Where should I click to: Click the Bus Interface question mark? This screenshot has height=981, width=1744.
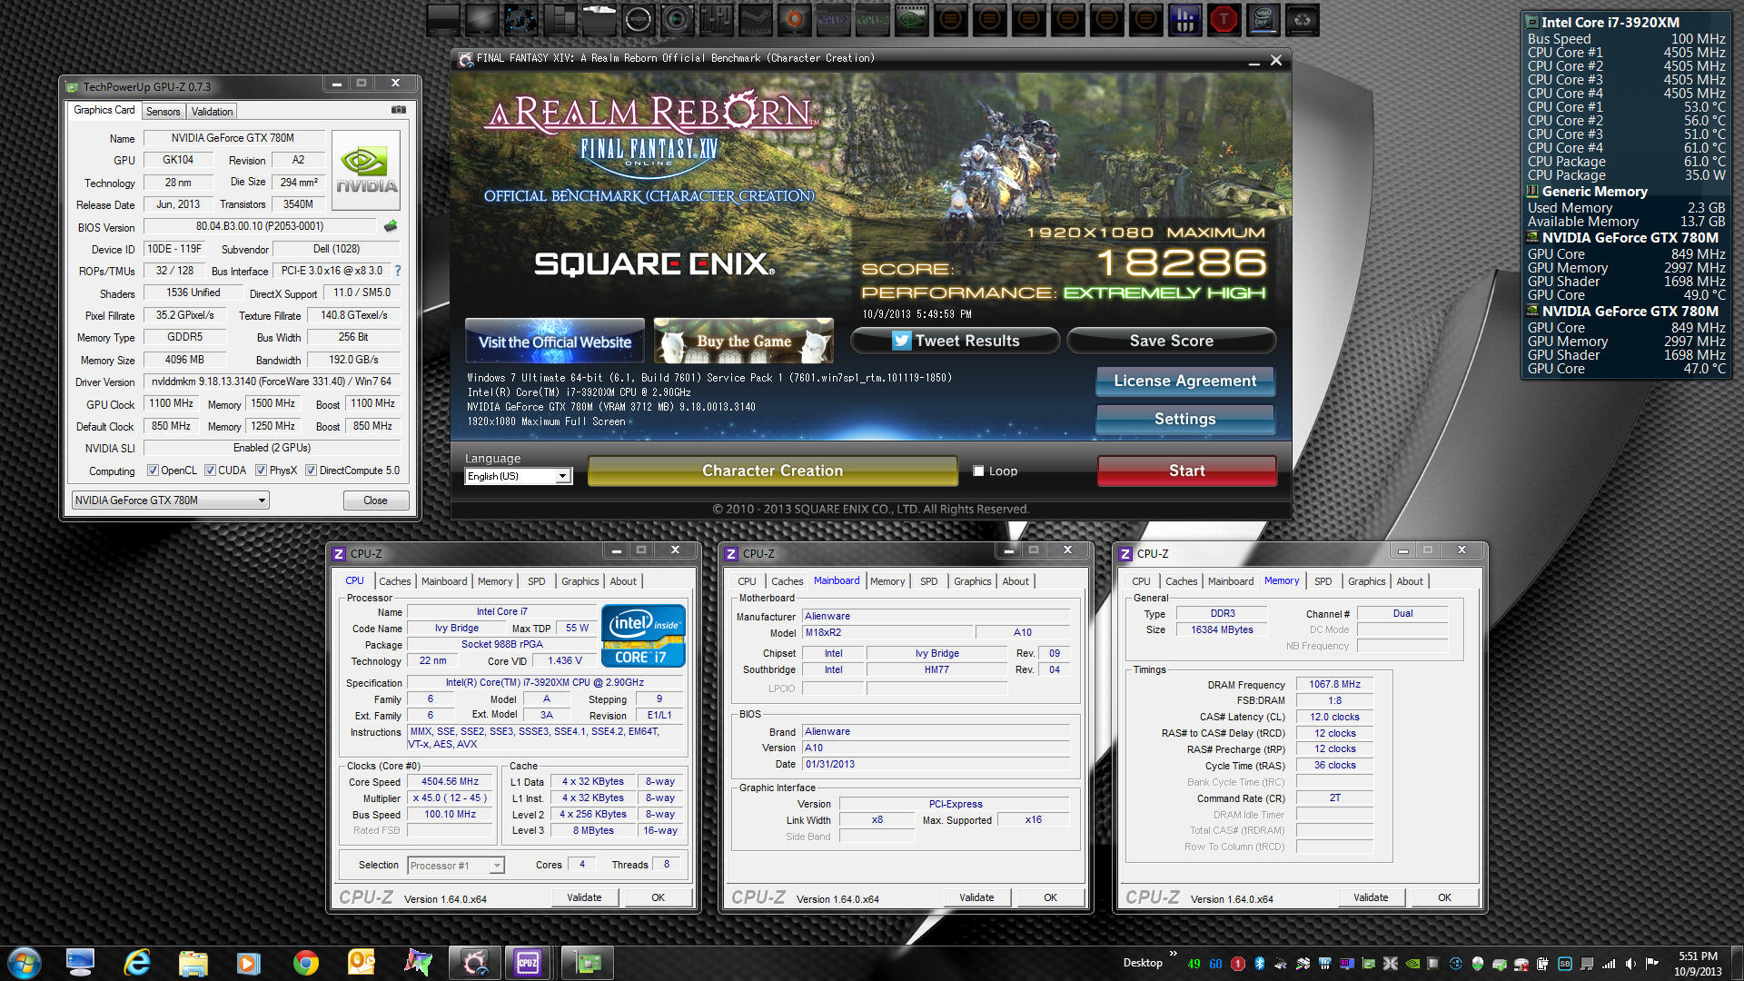pyautogui.click(x=398, y=271)
